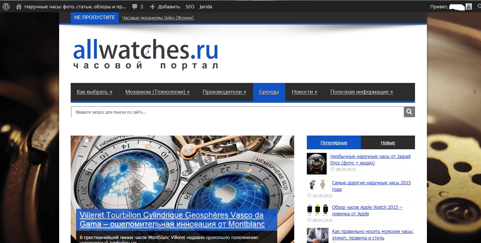Select first slider pagination dot

click(x=76, y=141)
